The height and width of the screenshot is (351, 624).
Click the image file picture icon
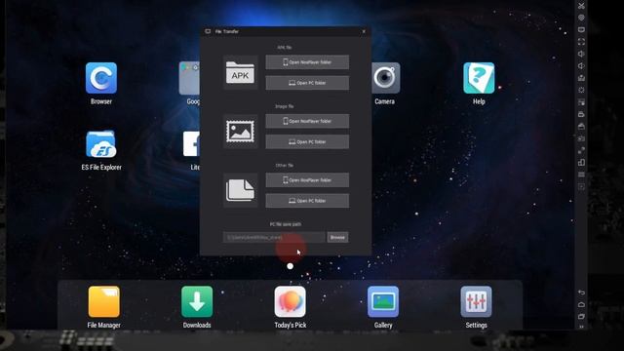pyautogui.click(x=241, y=132)
